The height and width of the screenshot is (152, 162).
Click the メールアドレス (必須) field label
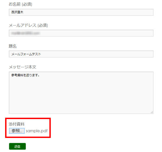pos(28,25)
